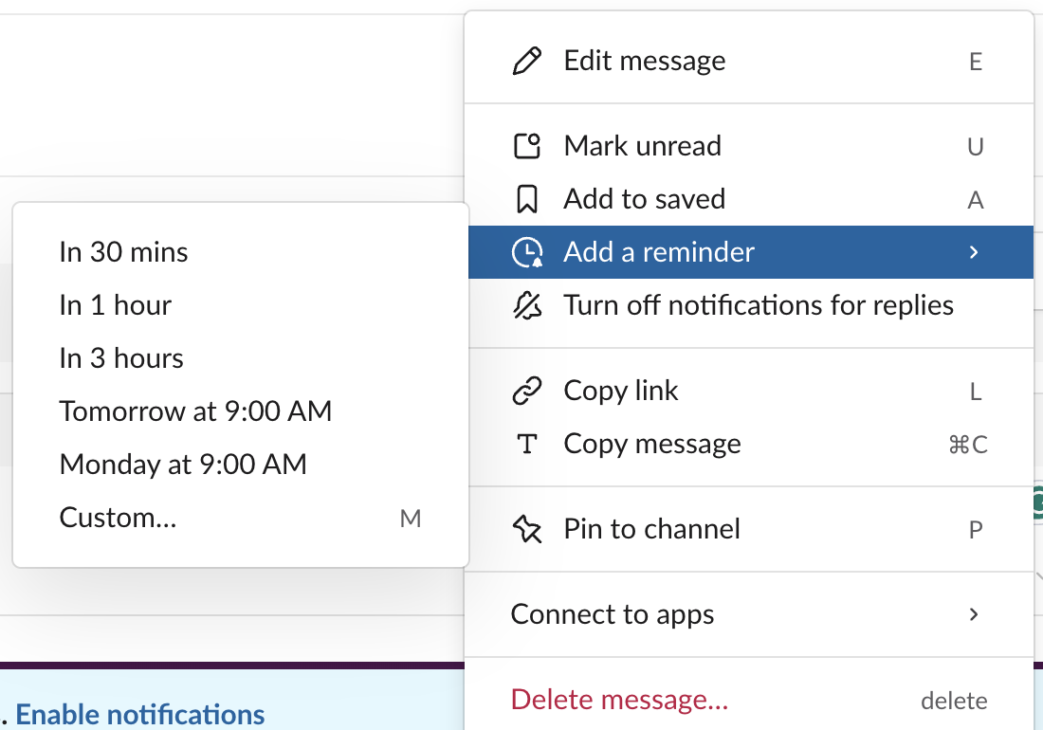Click the pin icon for Pin to channel
The height and width of the screenshot is (730, 1043).
(527, 529)
